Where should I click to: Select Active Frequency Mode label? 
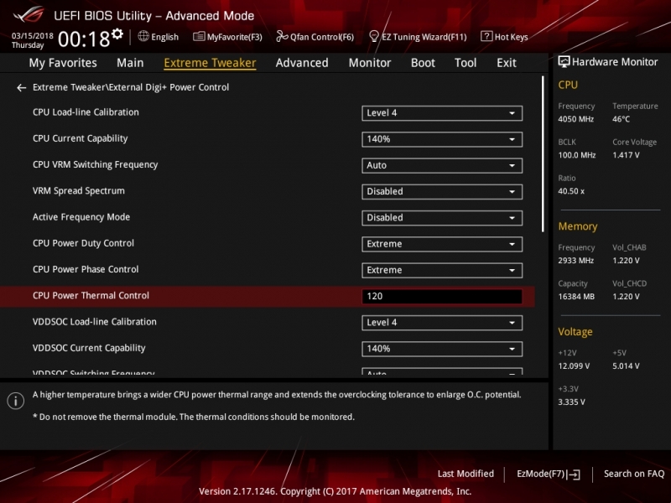(81, 217)
